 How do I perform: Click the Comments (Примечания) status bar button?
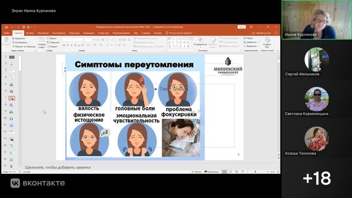(211, 172)
